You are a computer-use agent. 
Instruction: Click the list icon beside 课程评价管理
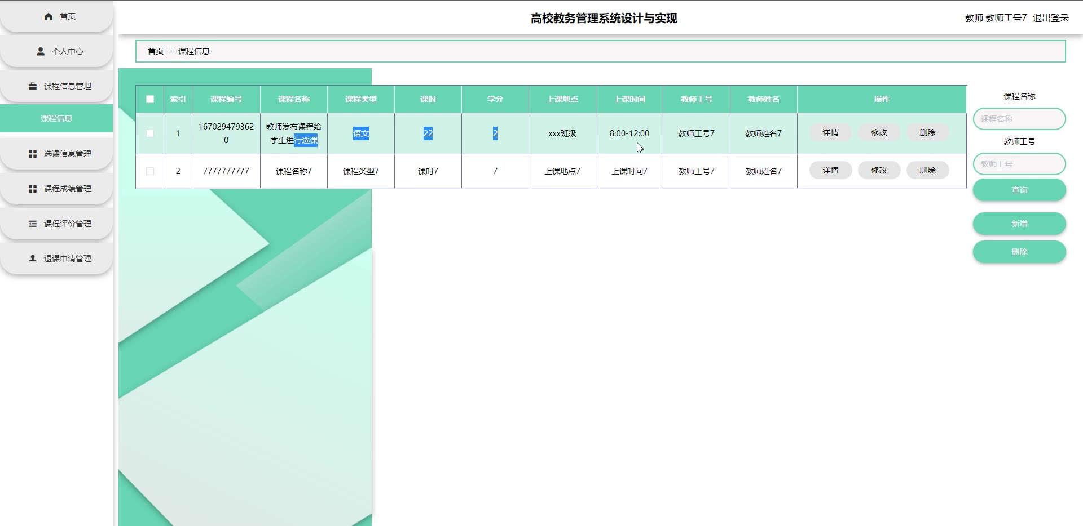(x=33, y=224)
